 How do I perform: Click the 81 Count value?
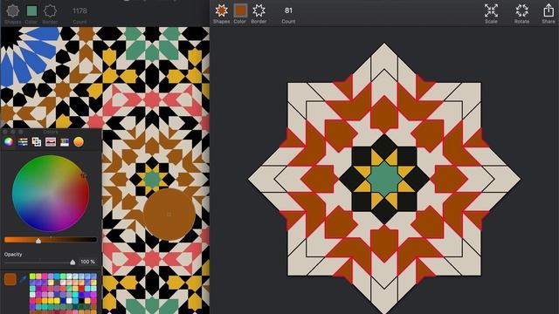pos(288,10)
